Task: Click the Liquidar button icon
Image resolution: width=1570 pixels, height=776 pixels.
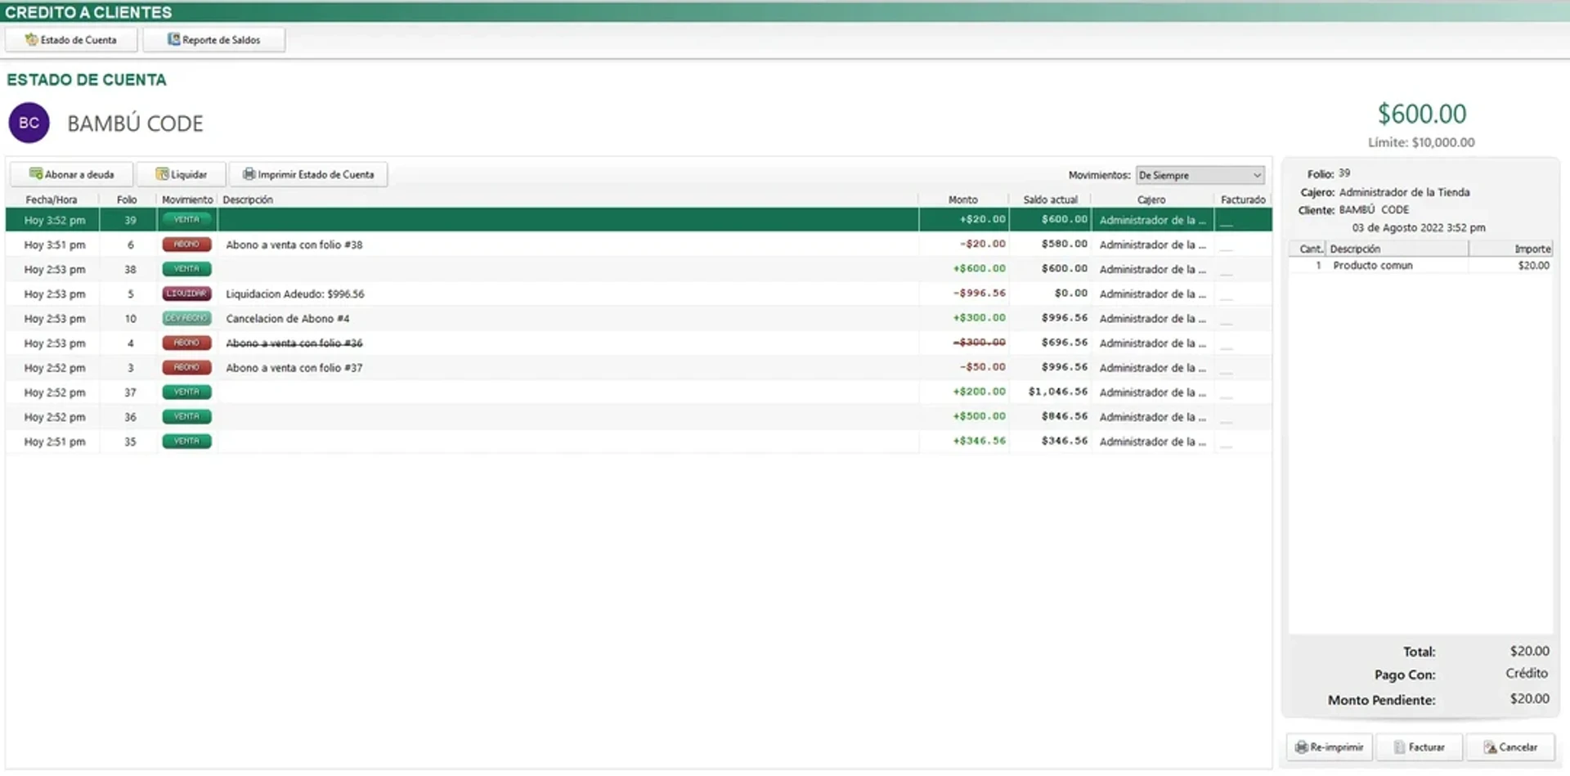Action: [162, 174]
